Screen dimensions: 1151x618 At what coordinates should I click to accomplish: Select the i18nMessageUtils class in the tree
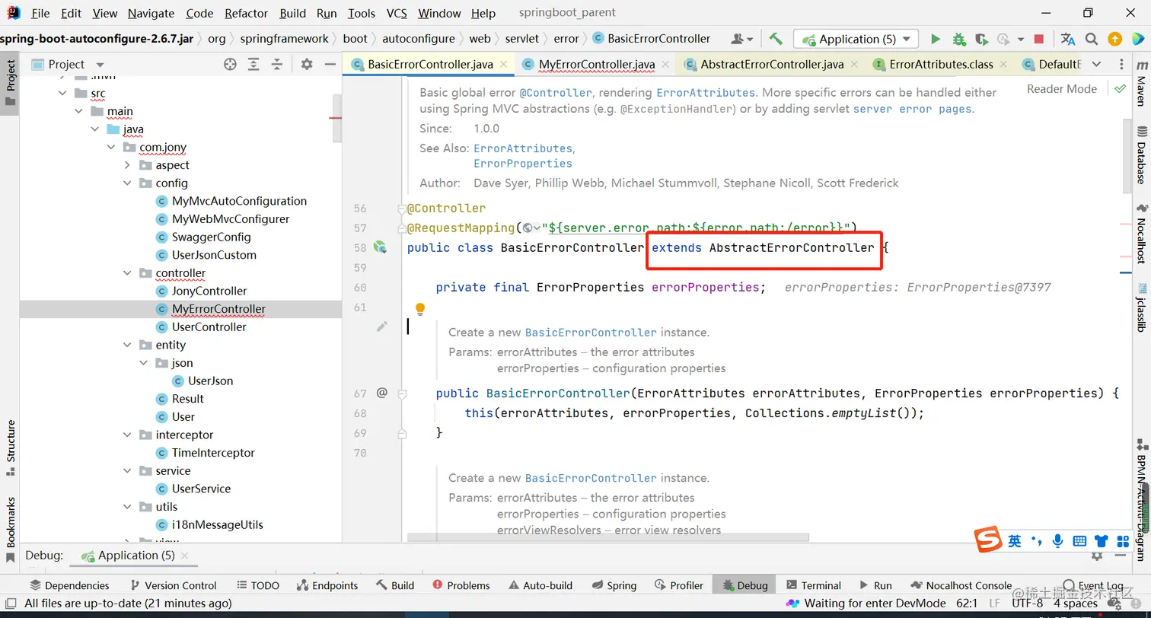[x=218, y=525]
